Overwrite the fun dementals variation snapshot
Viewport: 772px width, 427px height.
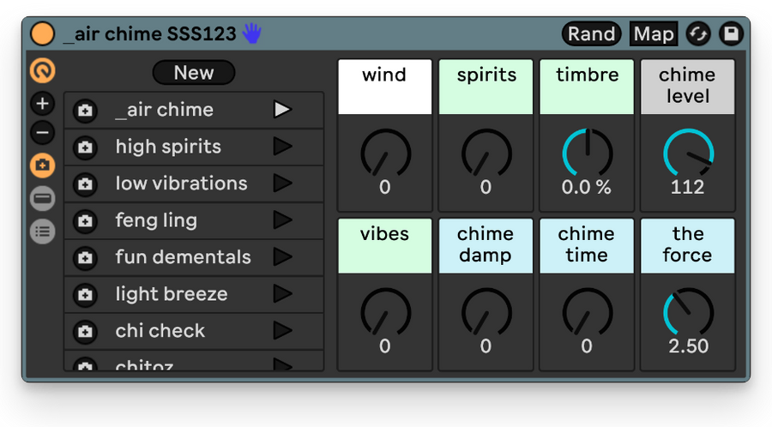point(85,258)
